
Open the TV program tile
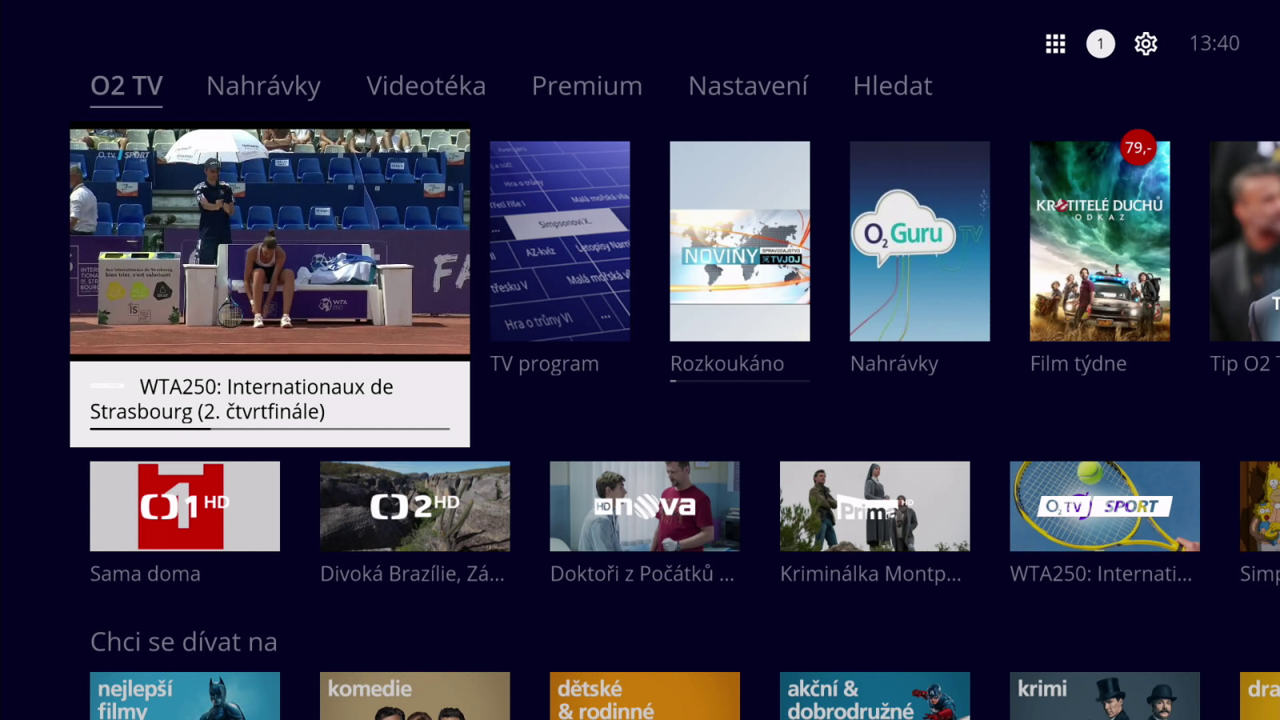click(x=560, y=242)
